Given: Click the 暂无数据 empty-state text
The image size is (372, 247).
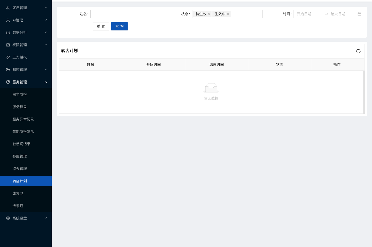Looking at the screenshot, I should coord(211,98).
